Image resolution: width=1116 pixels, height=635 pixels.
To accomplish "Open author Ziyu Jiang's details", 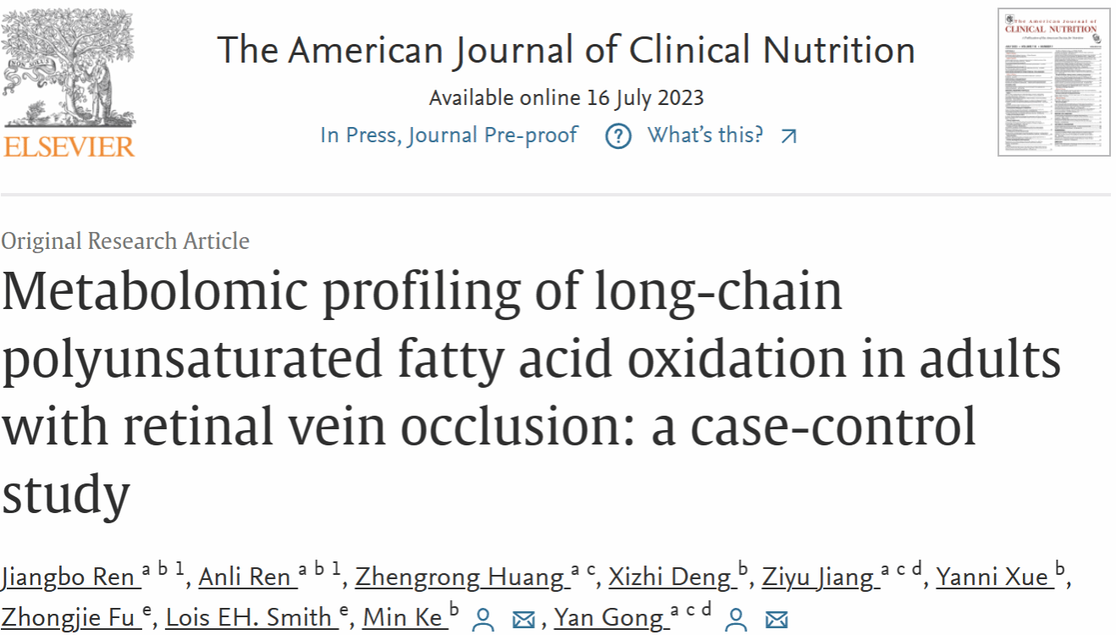I will (x=818, y=577).
